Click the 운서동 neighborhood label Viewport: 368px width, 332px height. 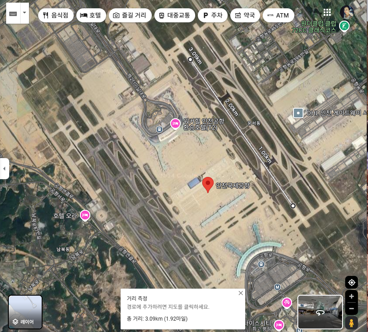254,123
